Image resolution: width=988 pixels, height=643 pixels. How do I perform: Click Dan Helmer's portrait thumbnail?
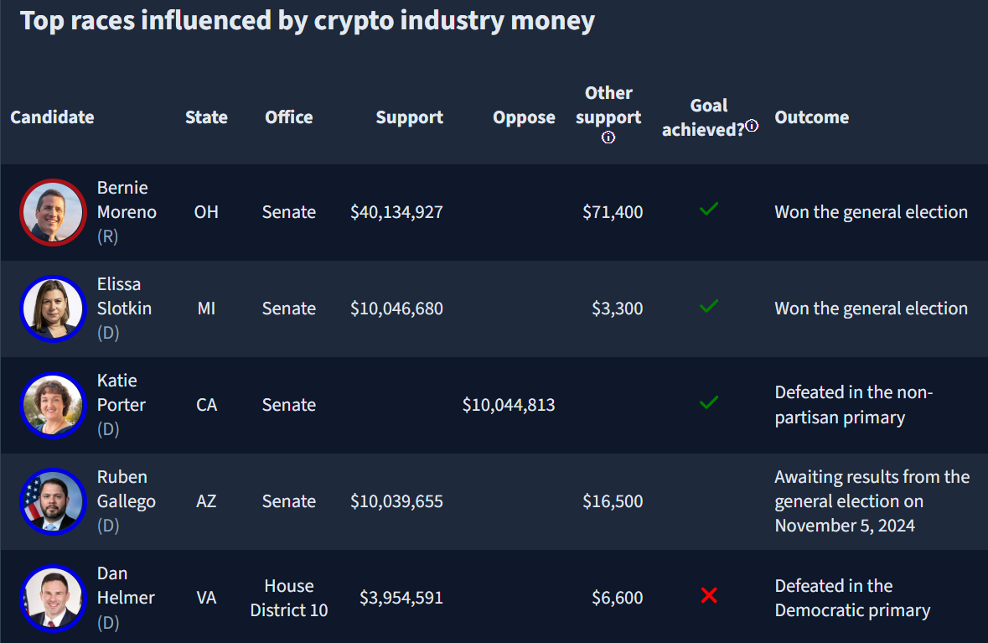click(53, 599)
